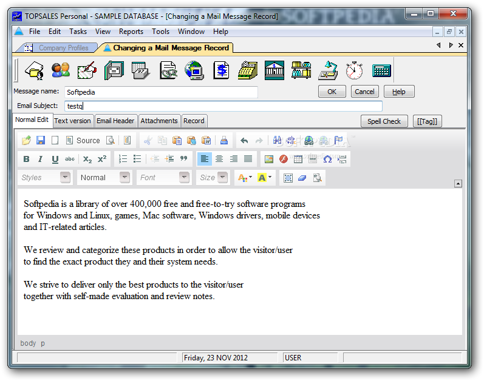Toggle Strikethrough formatting

(70, 159)
